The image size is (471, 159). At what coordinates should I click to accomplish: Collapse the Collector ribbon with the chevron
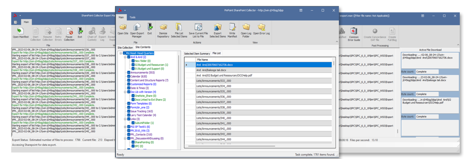point(337,41)
